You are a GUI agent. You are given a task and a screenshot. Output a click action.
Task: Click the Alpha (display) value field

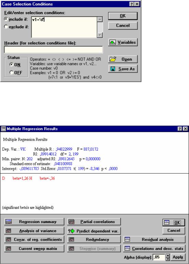point(159,257)
